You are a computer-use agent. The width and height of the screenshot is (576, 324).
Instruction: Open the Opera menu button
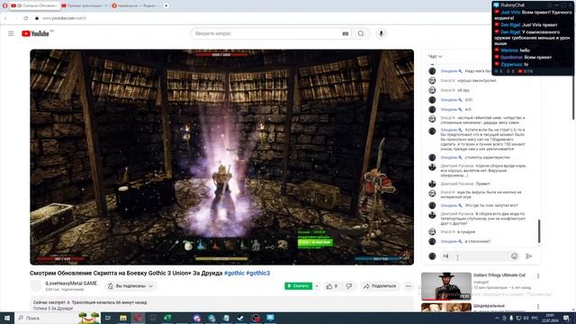click(4, 5)
